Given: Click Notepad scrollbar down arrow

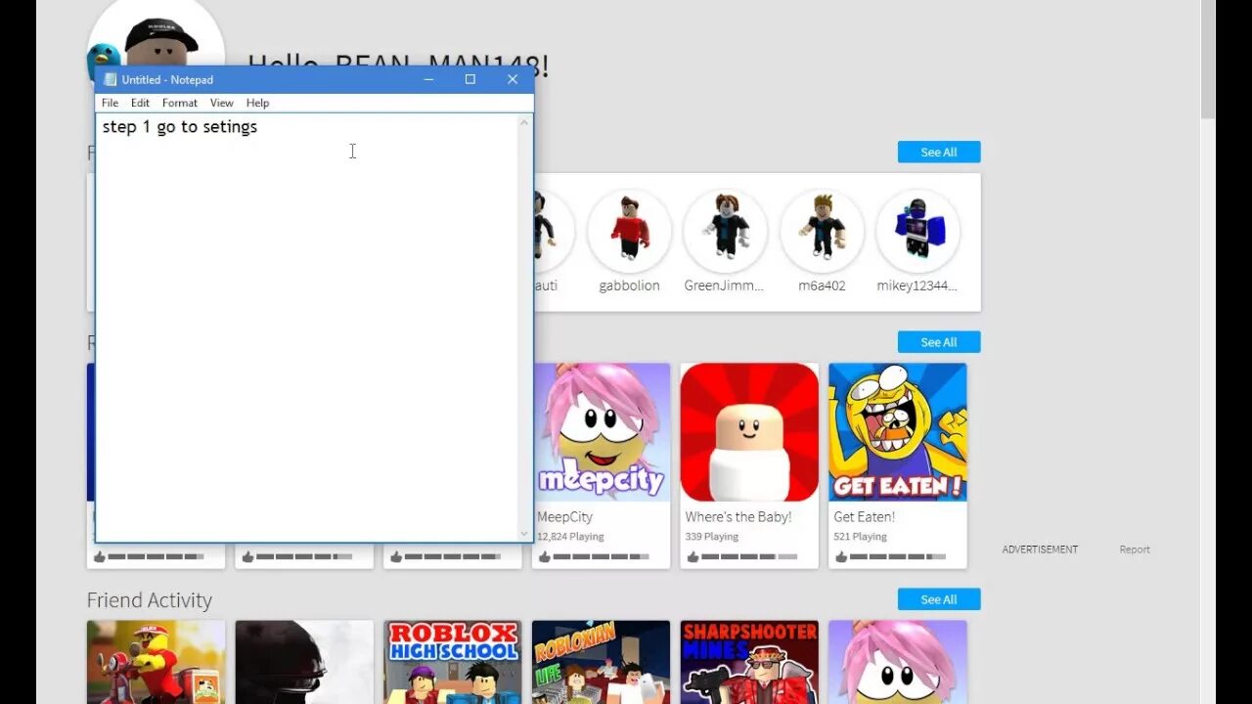Looking at the screenshot, I should point(524,534).
